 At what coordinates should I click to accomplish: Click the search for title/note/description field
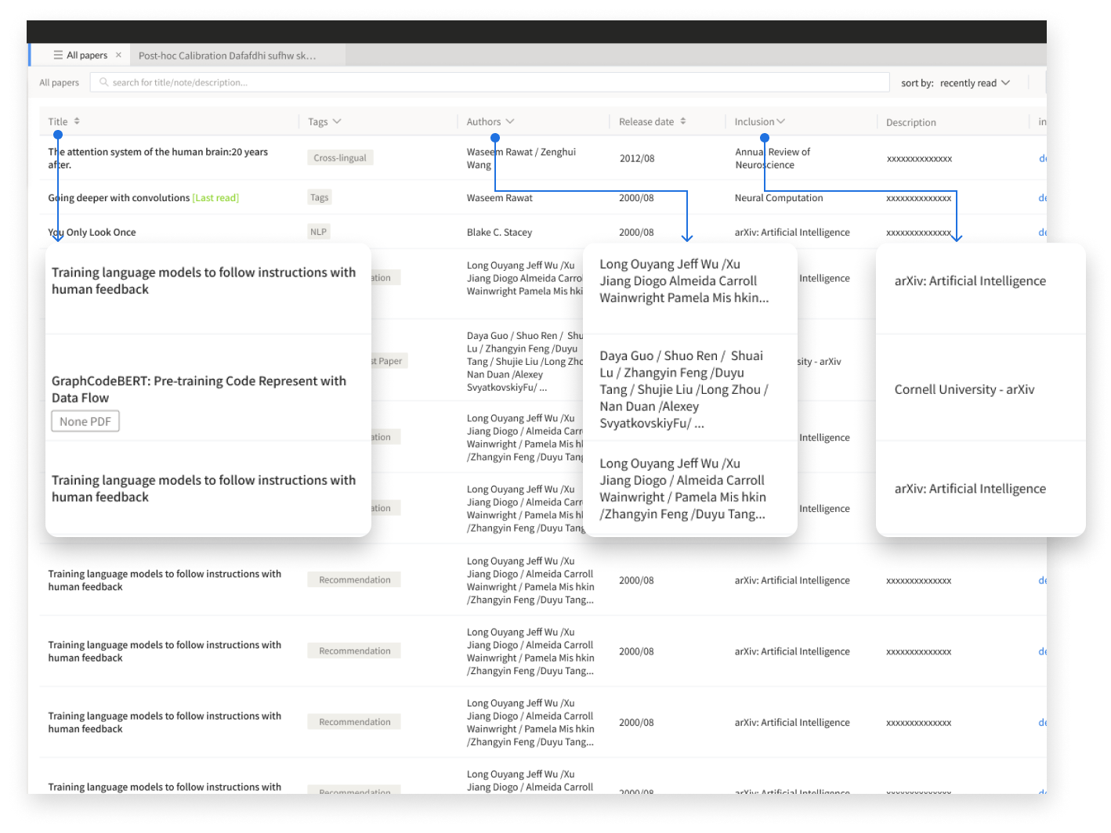point(494,82)
